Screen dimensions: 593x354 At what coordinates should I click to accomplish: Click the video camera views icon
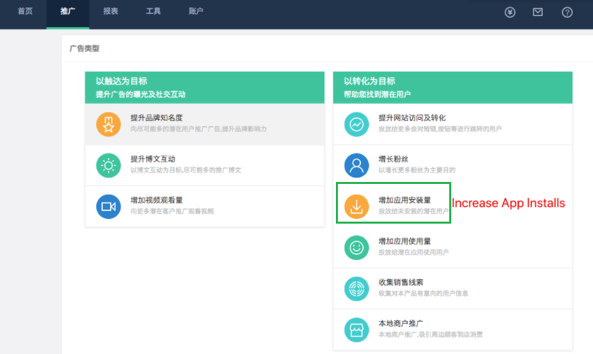[x=109, y=206]
